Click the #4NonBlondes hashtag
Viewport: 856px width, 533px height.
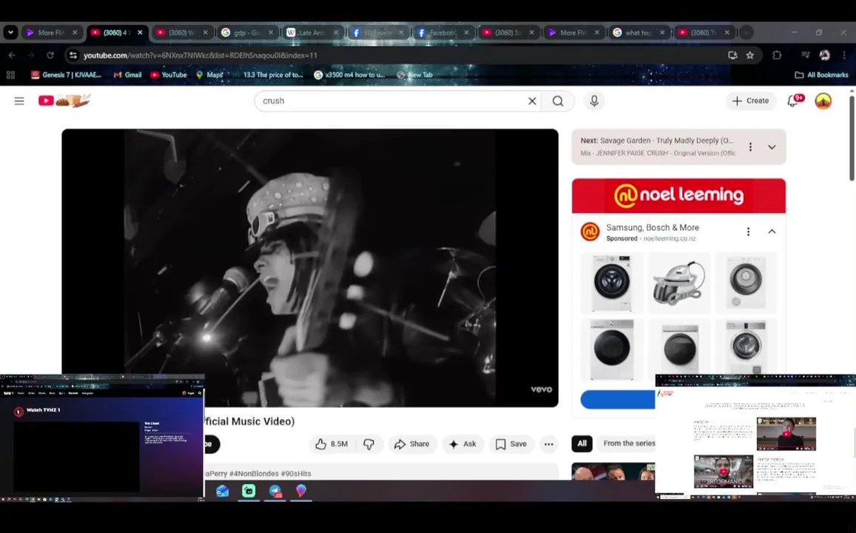tap(253, 474)
